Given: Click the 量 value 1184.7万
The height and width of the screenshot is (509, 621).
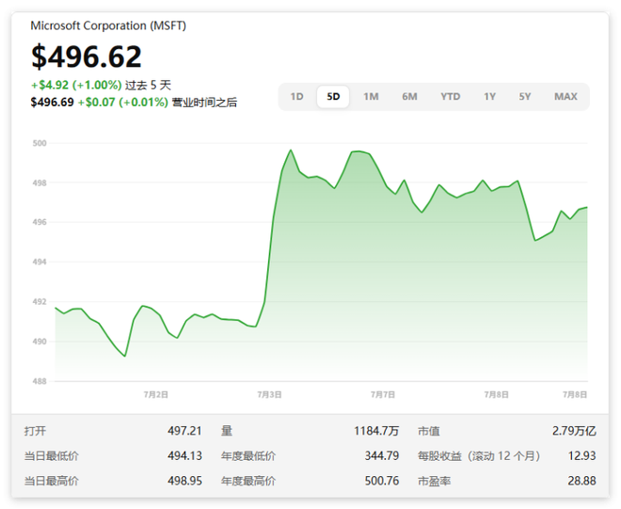Looking at the screenshot, I should click(376, 431).
